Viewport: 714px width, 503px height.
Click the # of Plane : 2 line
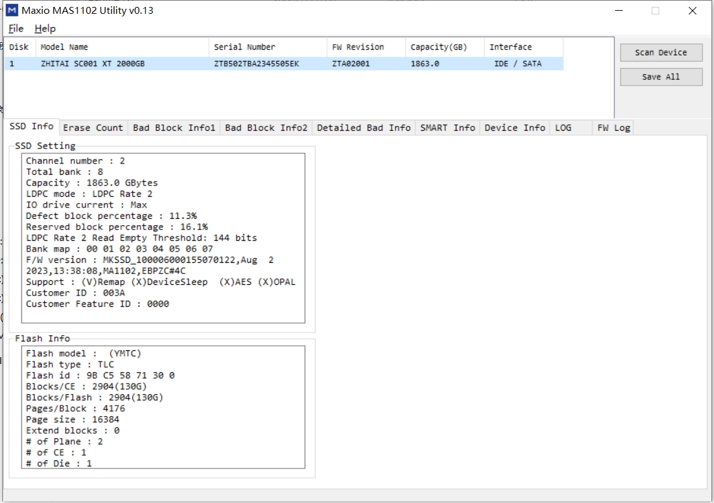pos(64,441)
